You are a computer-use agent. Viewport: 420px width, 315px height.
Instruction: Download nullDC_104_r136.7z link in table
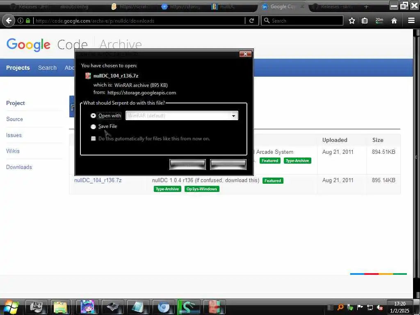click(98, 180)
